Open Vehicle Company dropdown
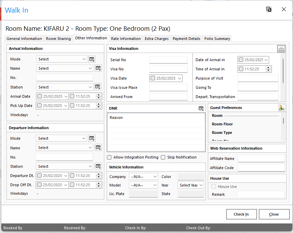This screenshot has height=233, width=293. (x=143, y=177)
